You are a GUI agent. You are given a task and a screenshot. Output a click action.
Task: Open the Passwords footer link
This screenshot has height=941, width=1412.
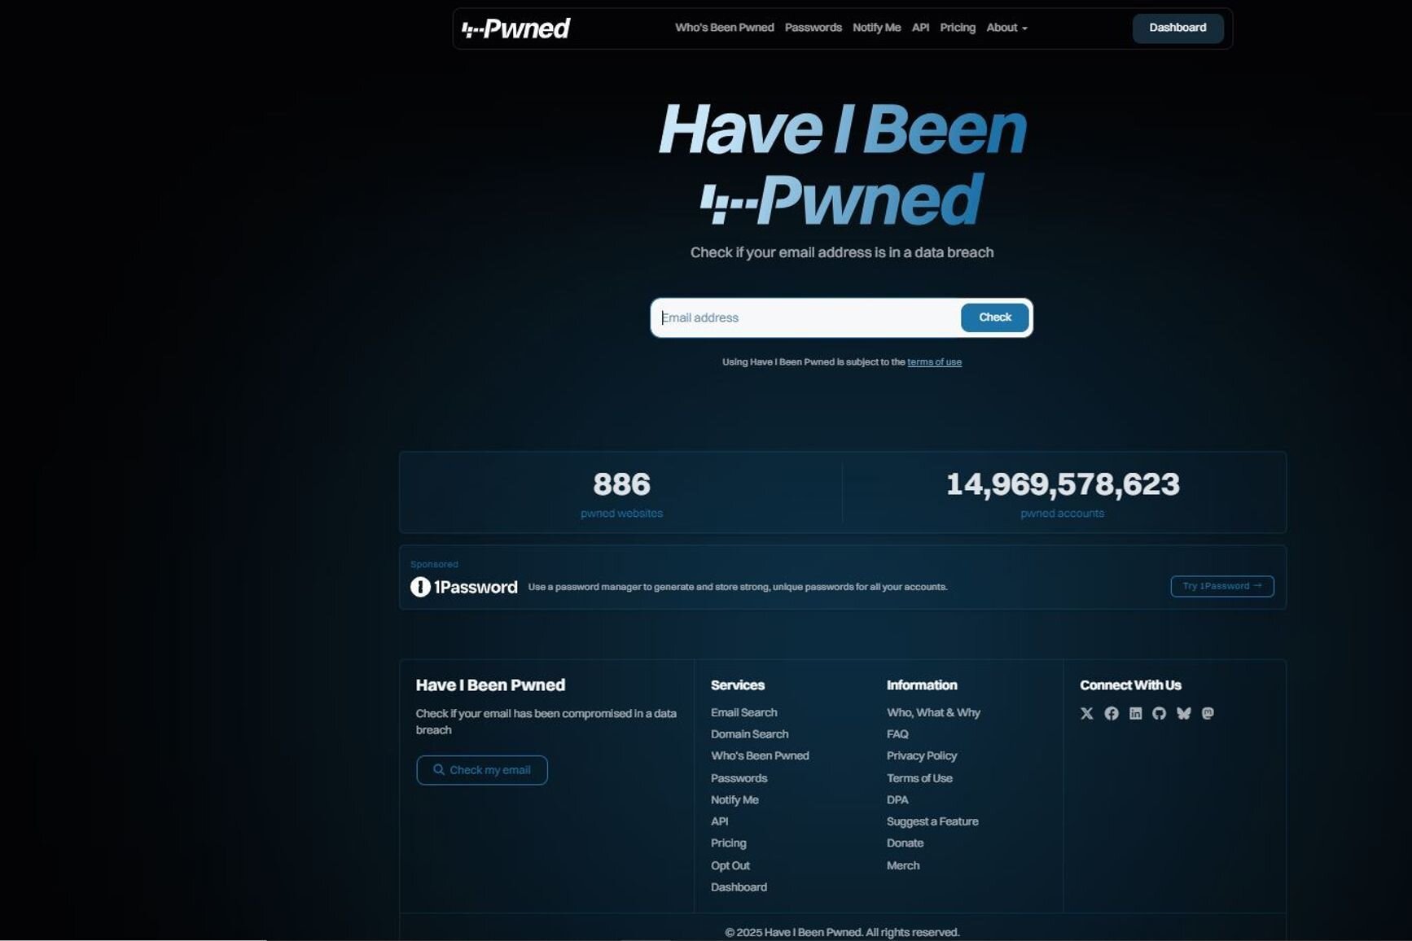click(x=739, y=778)
